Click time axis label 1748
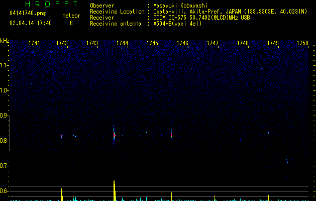This screenshot has height=201, width=316. click(243, 43)
